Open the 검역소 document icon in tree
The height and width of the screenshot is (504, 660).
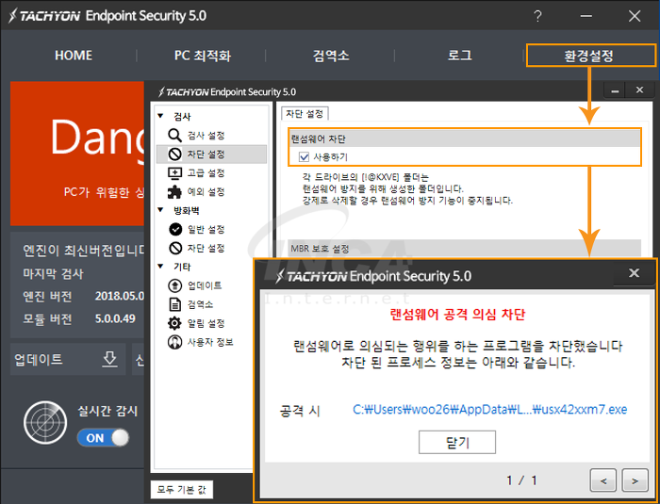174,304
